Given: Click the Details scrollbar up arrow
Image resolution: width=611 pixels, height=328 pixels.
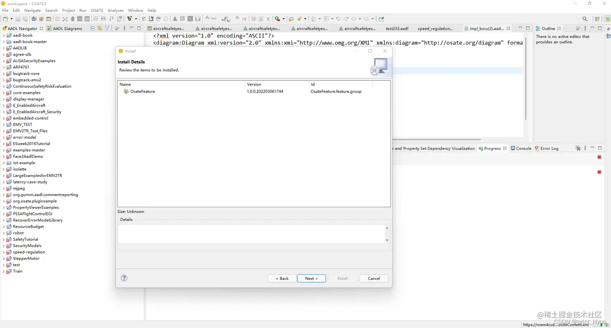Looking at the screenshot, I should click(x=387, y=228).
